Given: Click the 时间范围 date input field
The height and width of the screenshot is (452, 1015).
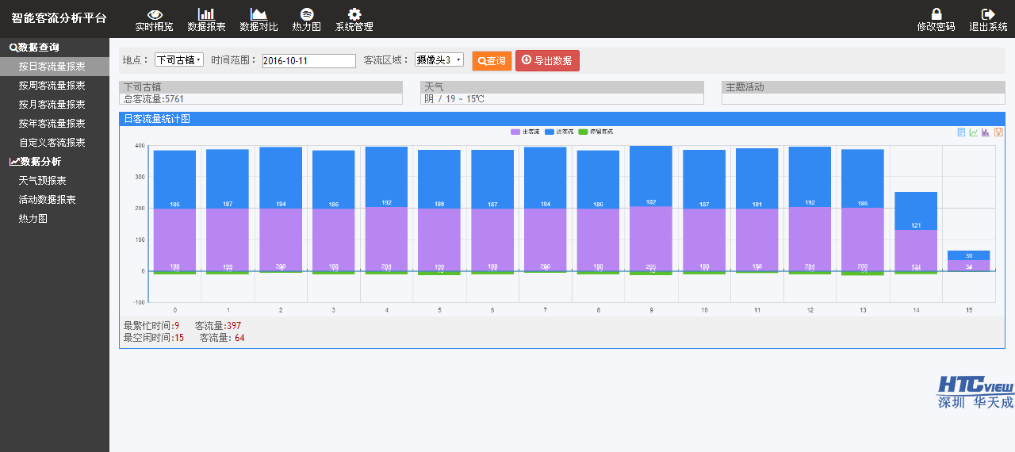Looking at the screenshot, I should [308, 61].
